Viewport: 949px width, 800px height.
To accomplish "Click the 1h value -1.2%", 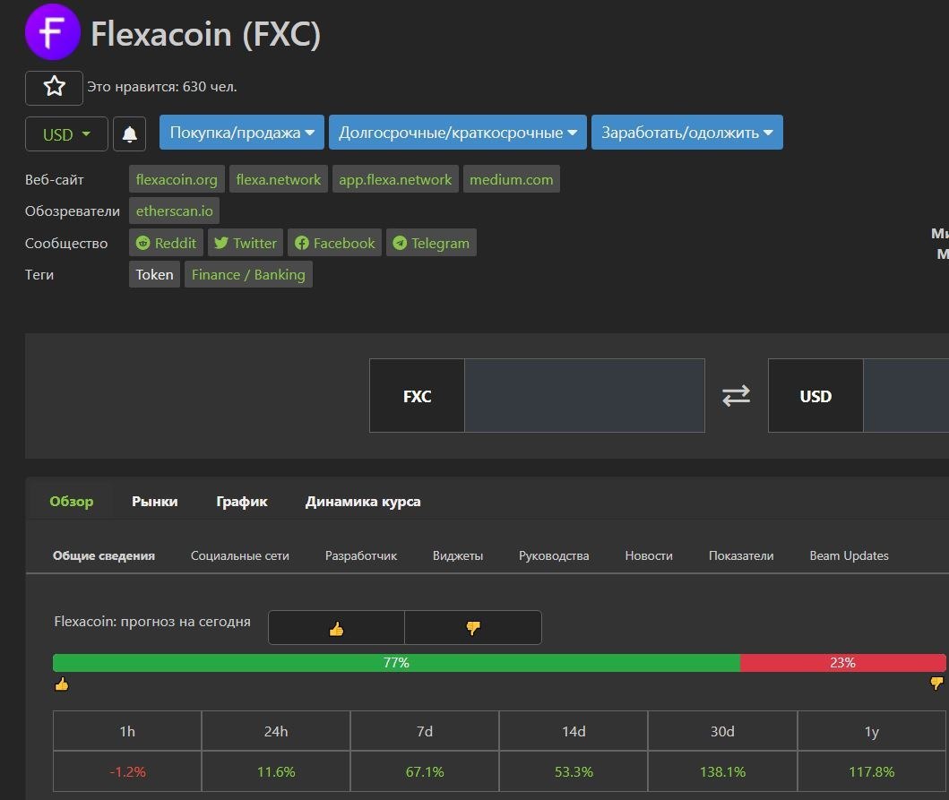I will coord(127,771).
